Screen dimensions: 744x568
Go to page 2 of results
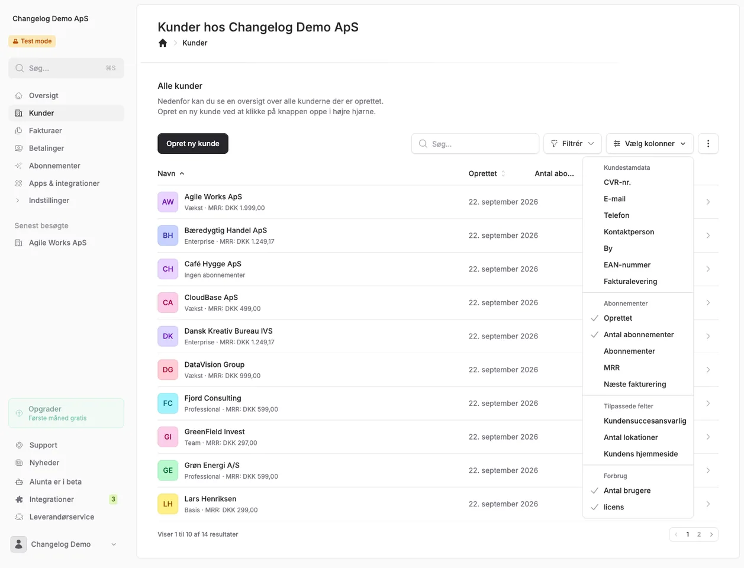(x=699, y=534)
